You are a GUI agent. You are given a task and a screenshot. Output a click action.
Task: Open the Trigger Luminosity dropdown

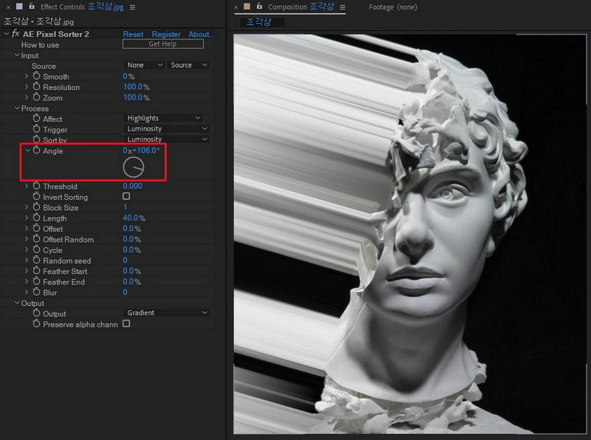pos(166,129)
